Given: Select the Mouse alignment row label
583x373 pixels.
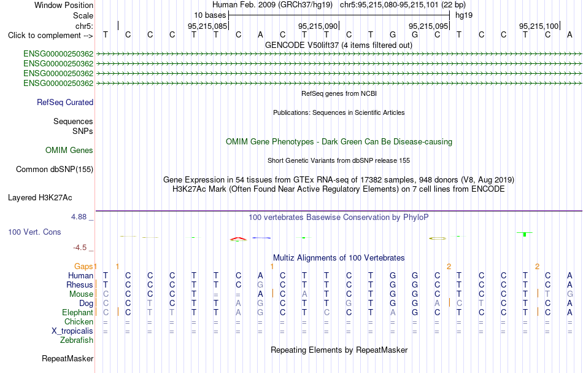Looking at the screenshot, I should pos(81,294).
